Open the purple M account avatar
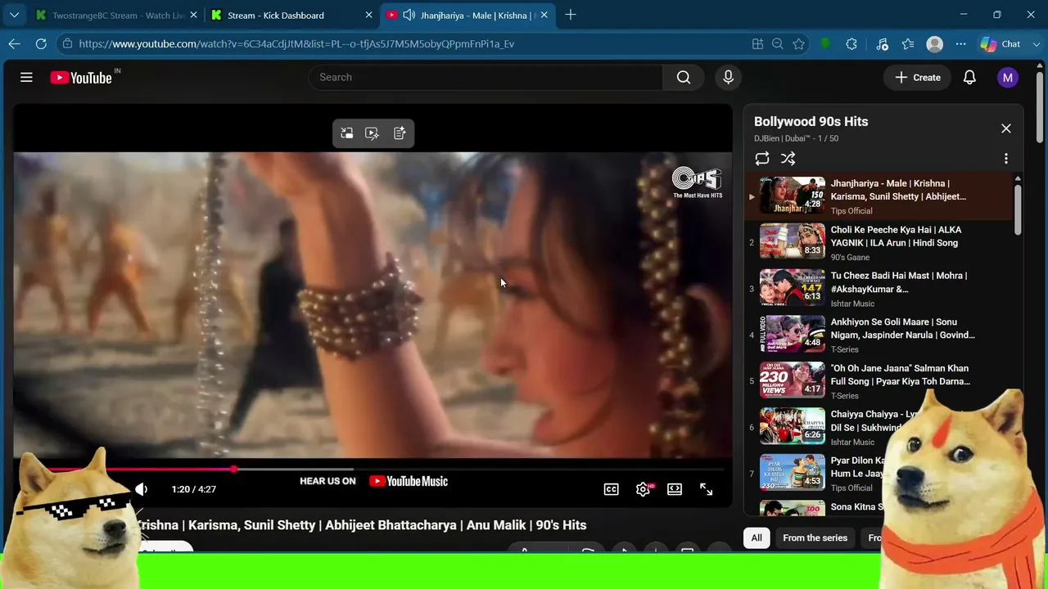1048x589 pixels. coord(1007,77)
